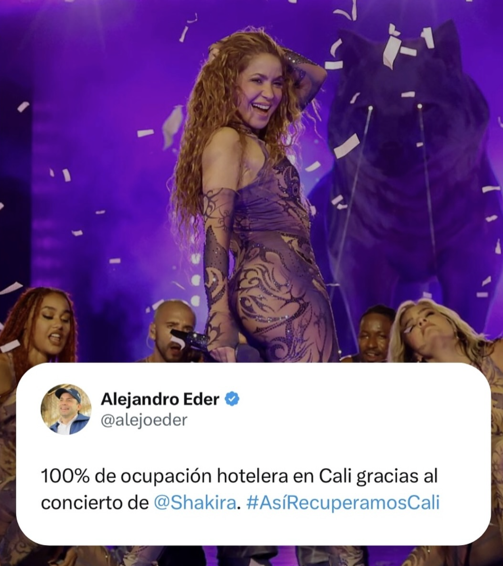Select the tweet text about 100% ocupación hotelera

tap(240, 490)
